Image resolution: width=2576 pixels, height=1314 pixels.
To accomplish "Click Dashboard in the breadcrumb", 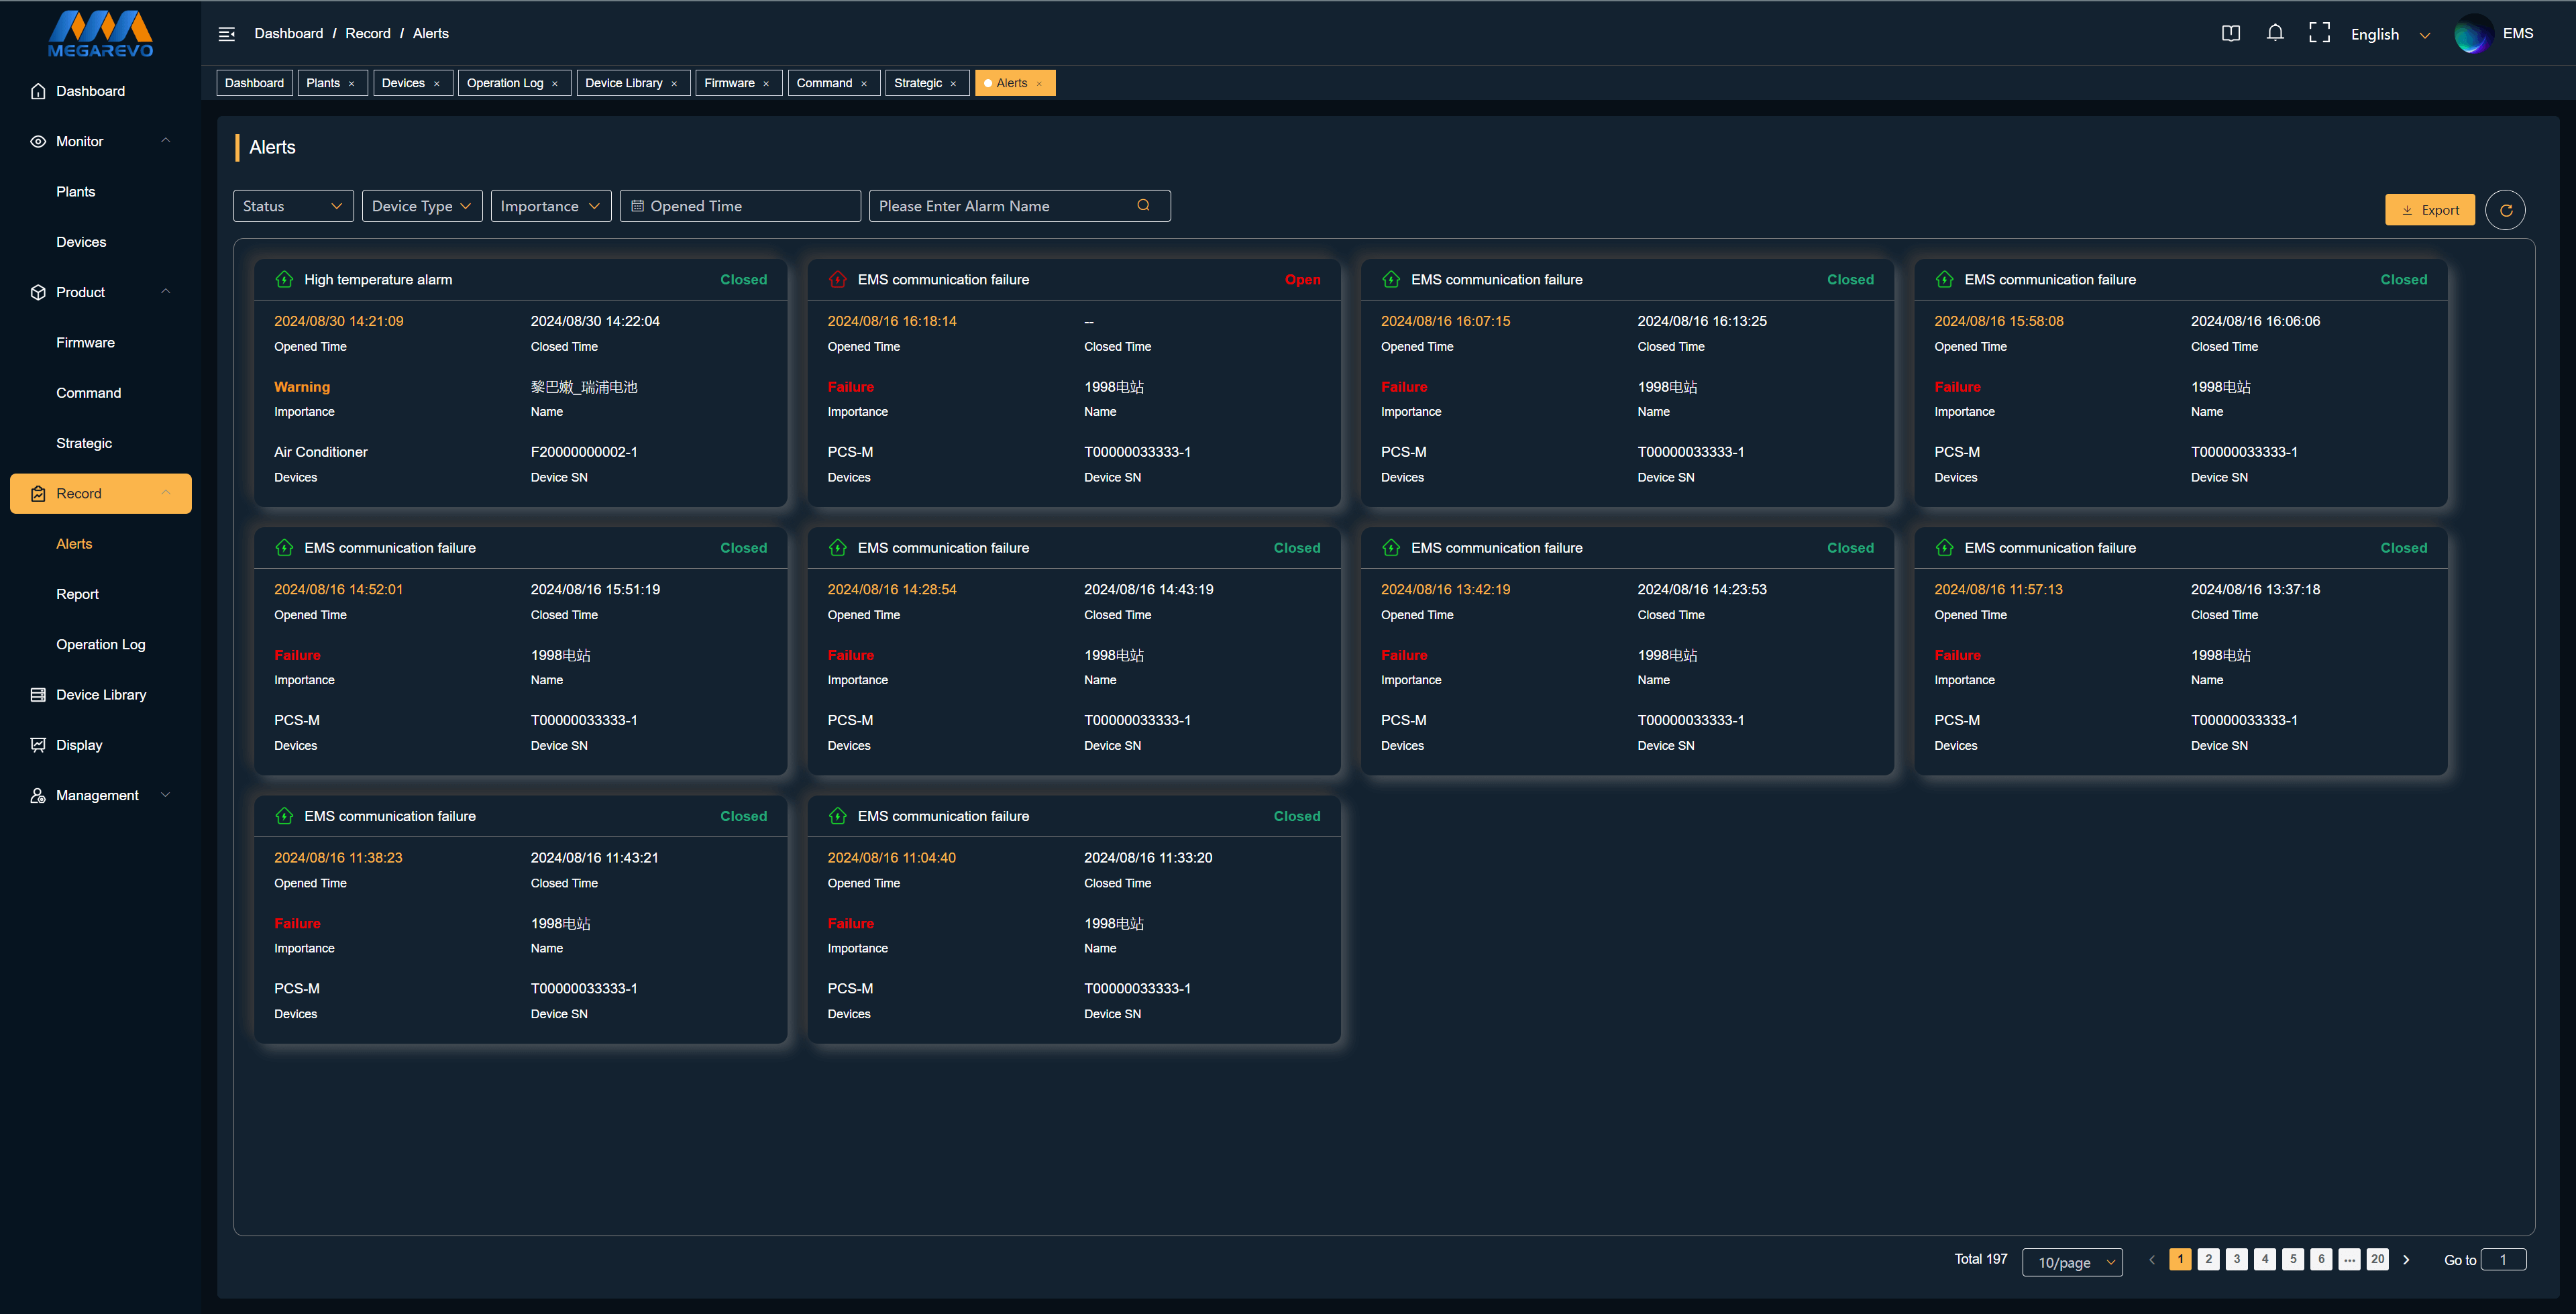I will pyautogui.click(x=288, y=34).
